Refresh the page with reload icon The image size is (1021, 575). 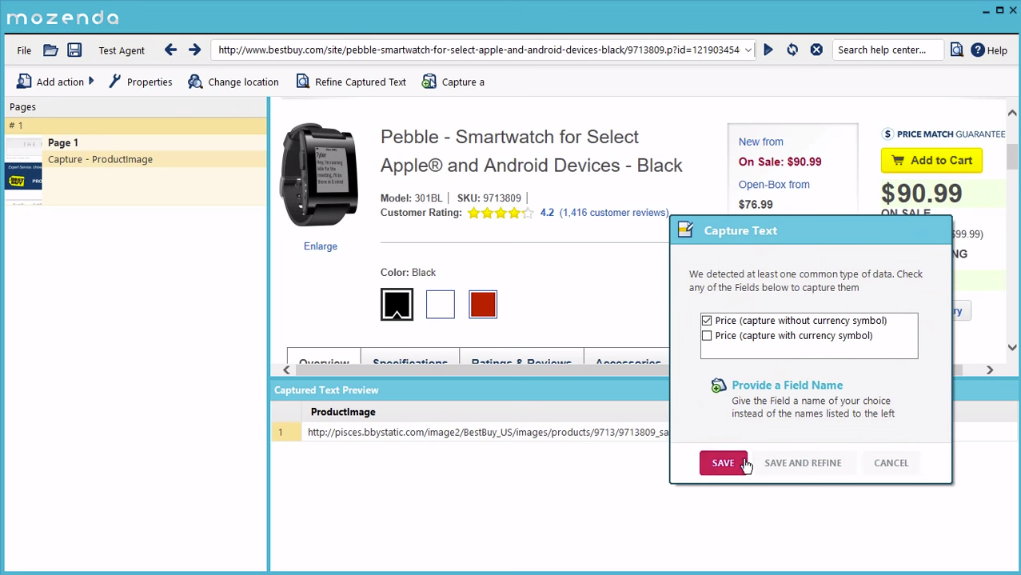pyautogui.click(x=792, y=50)
